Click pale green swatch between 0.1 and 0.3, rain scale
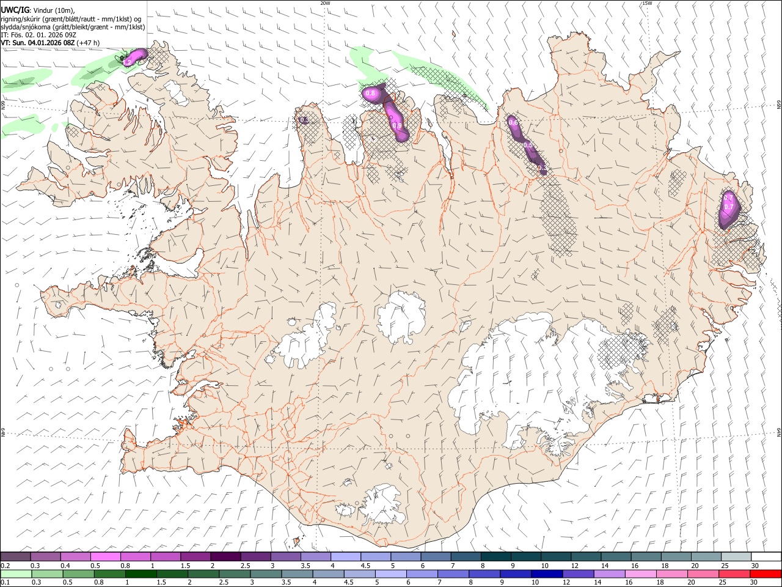Viewport: 782px width, 587px height. (16, 574)
